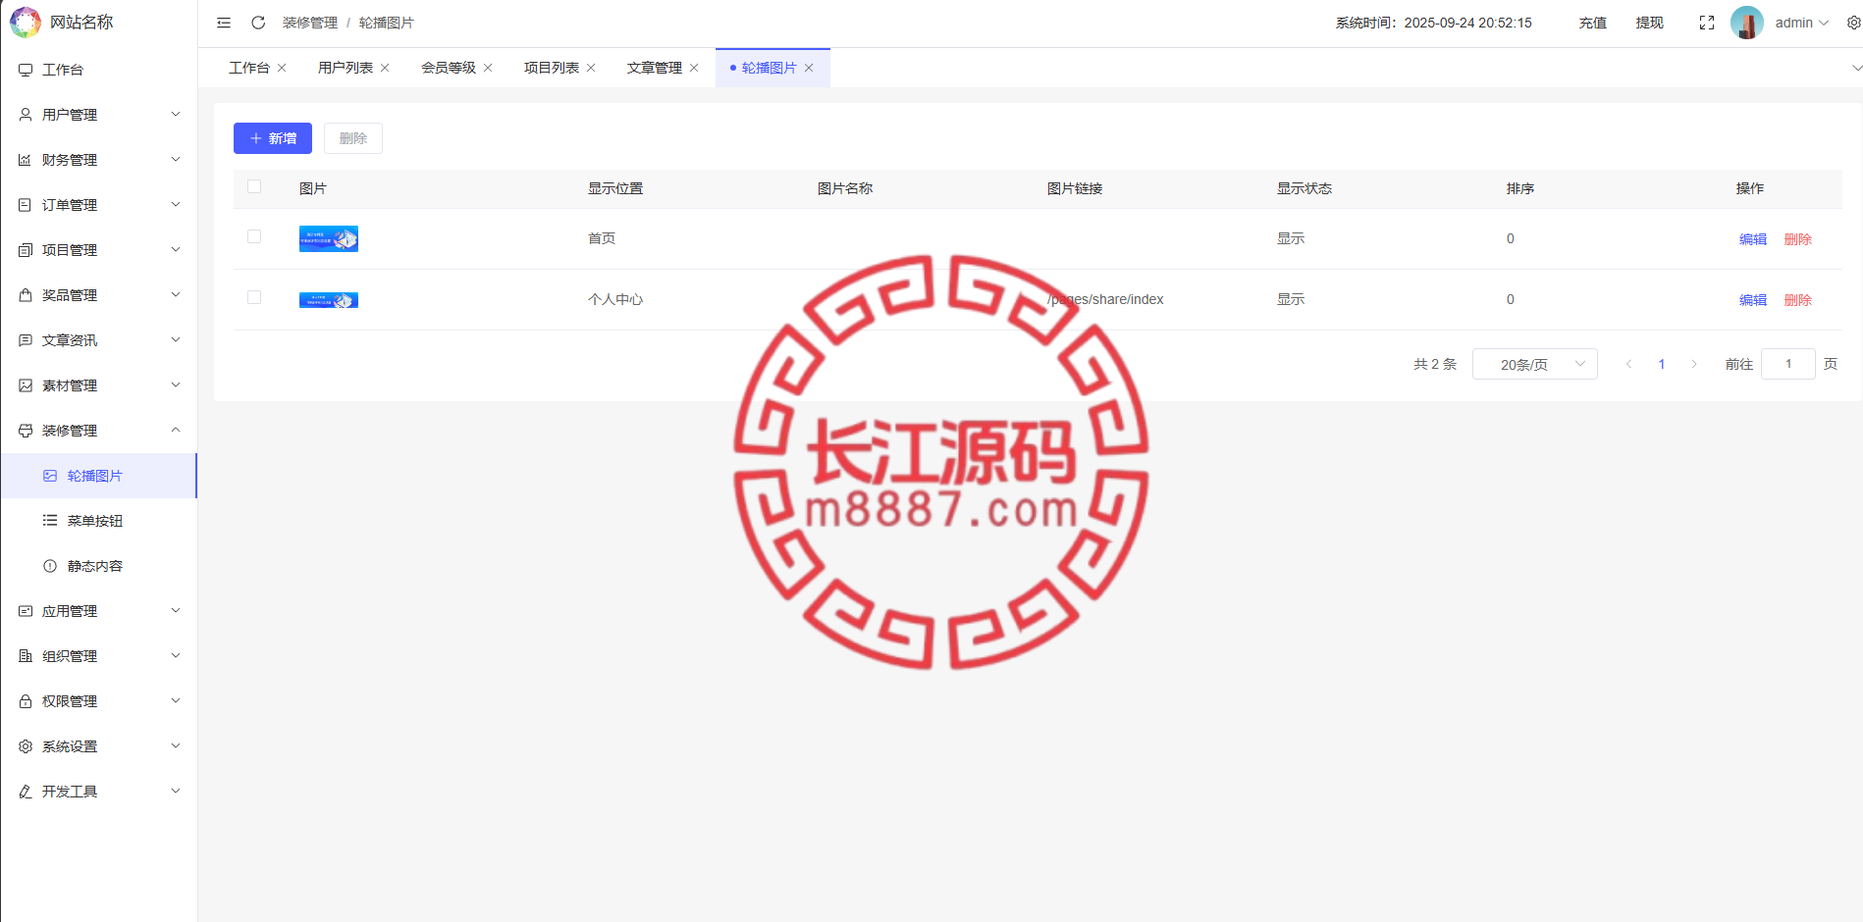This screenshot has height=922, width=1863.
Task: Click the 订单管理 document icon
Action: (26, 205)
